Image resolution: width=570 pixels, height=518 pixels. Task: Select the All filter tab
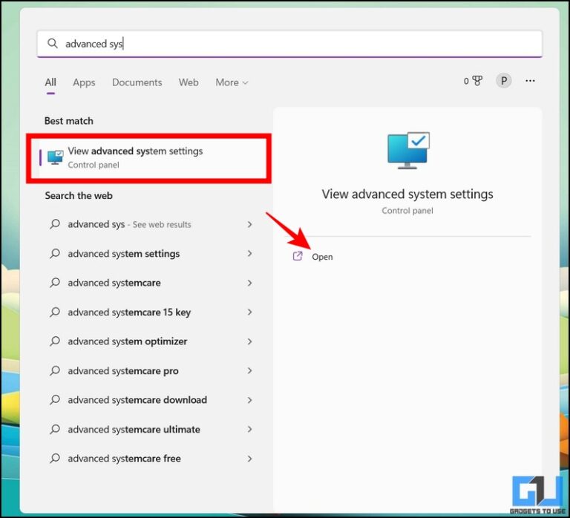point(50,82)
